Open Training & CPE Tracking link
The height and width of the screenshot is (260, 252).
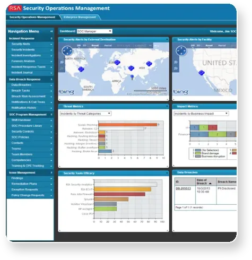pos(28,166)
